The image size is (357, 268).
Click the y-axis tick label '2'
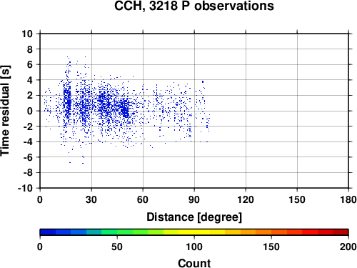click(30, 96)
